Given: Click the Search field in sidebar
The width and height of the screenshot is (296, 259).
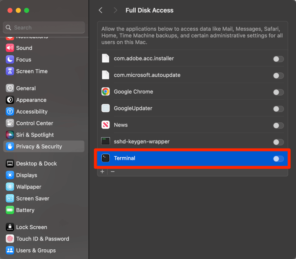Looking at the screenshot, I should click(x=44, y=28).
